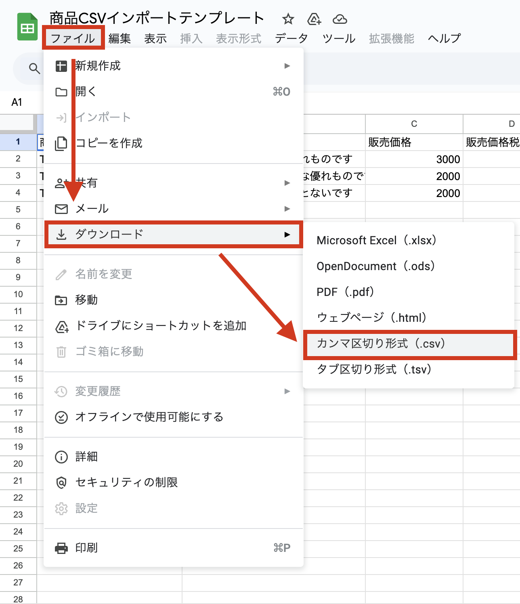Enable オフラインで使用可能にする option
This screenshot has height=604, width=520.
pos(149,417)
